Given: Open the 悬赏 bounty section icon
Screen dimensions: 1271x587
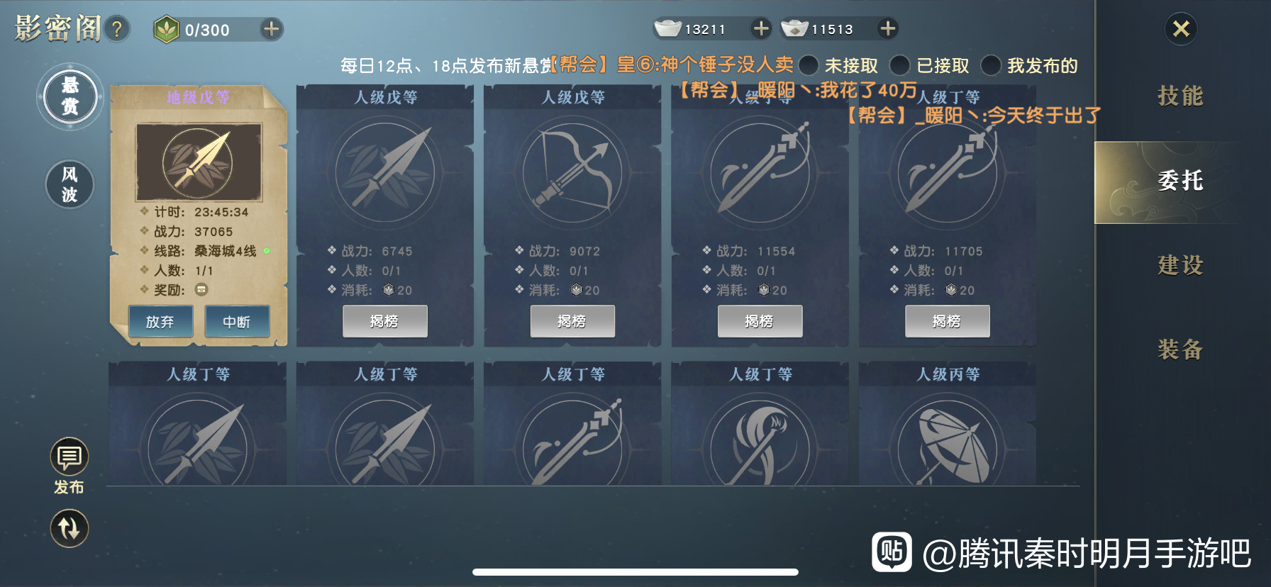Looking at the screenshot, I should tap(70, 96).
